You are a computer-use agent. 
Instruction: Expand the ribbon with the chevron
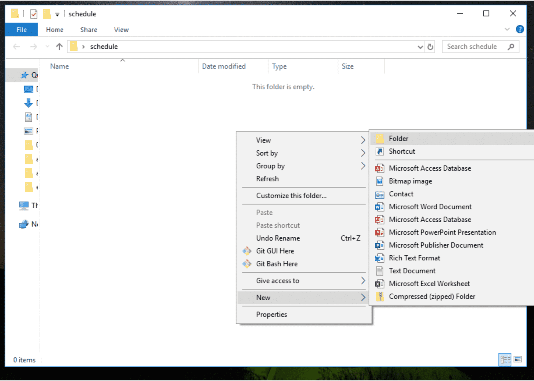pos(507,29)
